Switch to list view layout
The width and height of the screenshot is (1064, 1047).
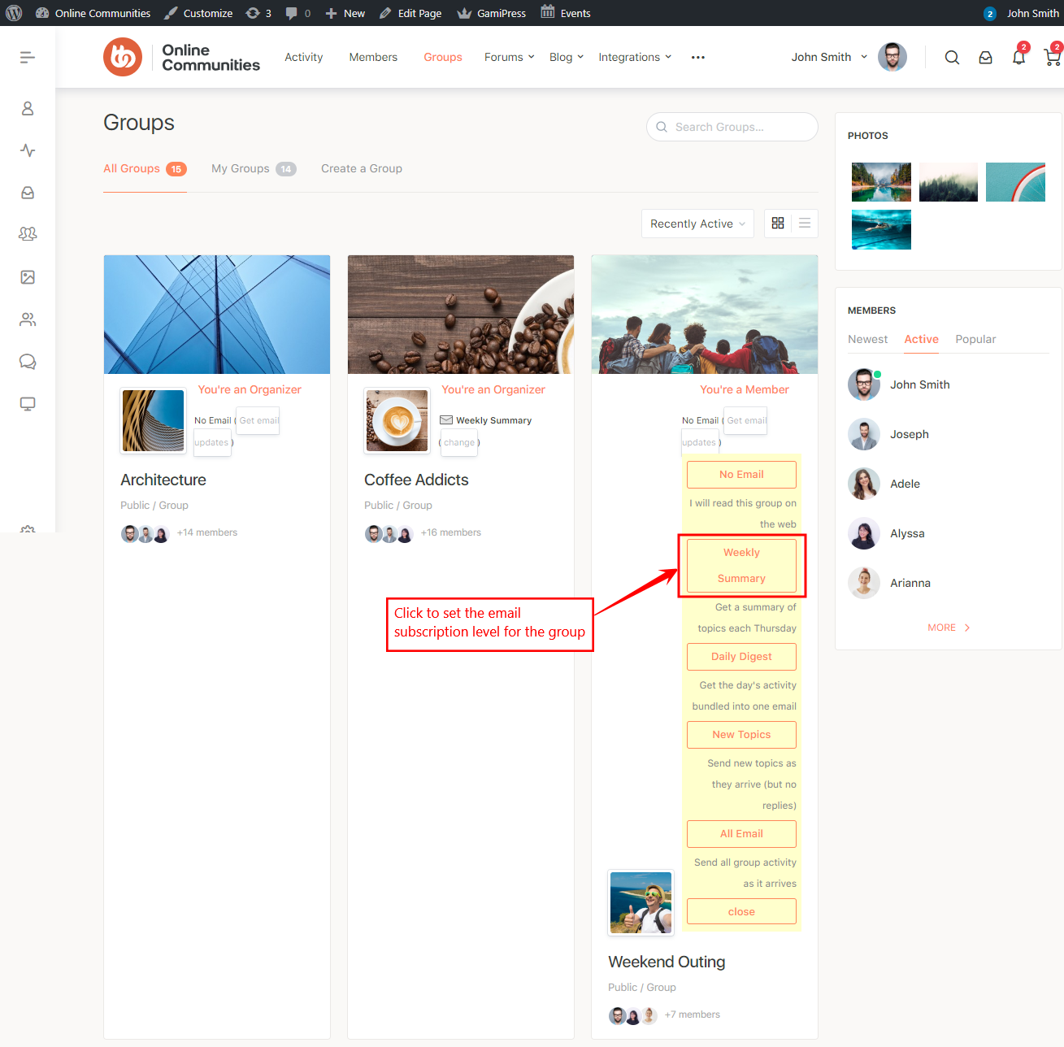(x=805, y=224)
